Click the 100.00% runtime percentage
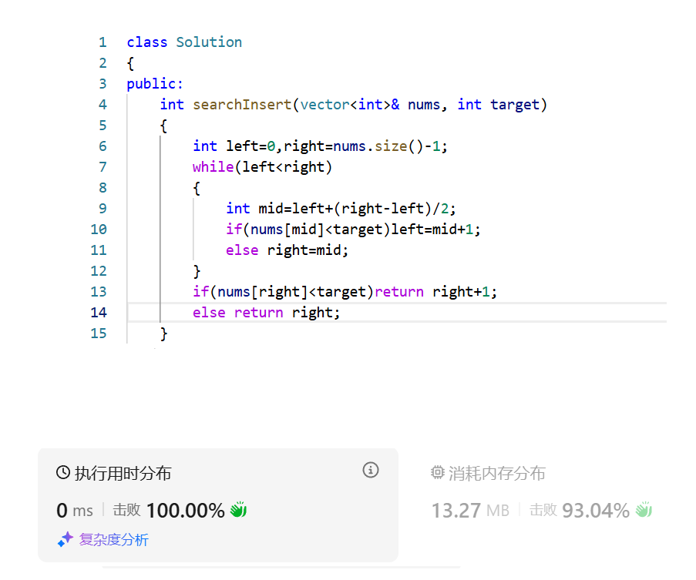This screenshot has width=696, height=580. point(186,511)
